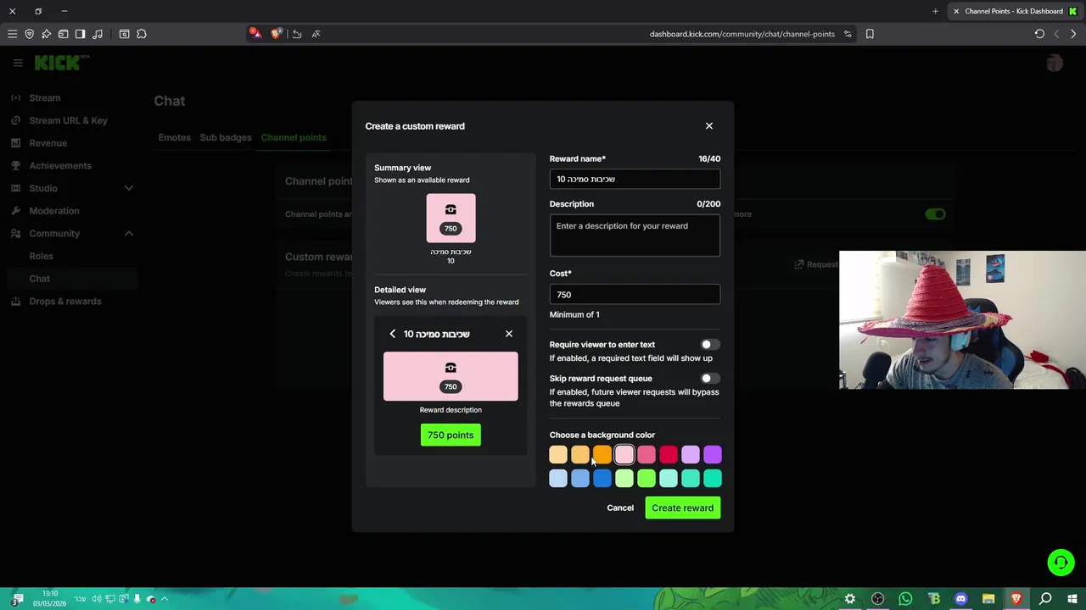Screen dimensions: 1086x610
Task: Pick the red background color
Action: tap(669, 456)
